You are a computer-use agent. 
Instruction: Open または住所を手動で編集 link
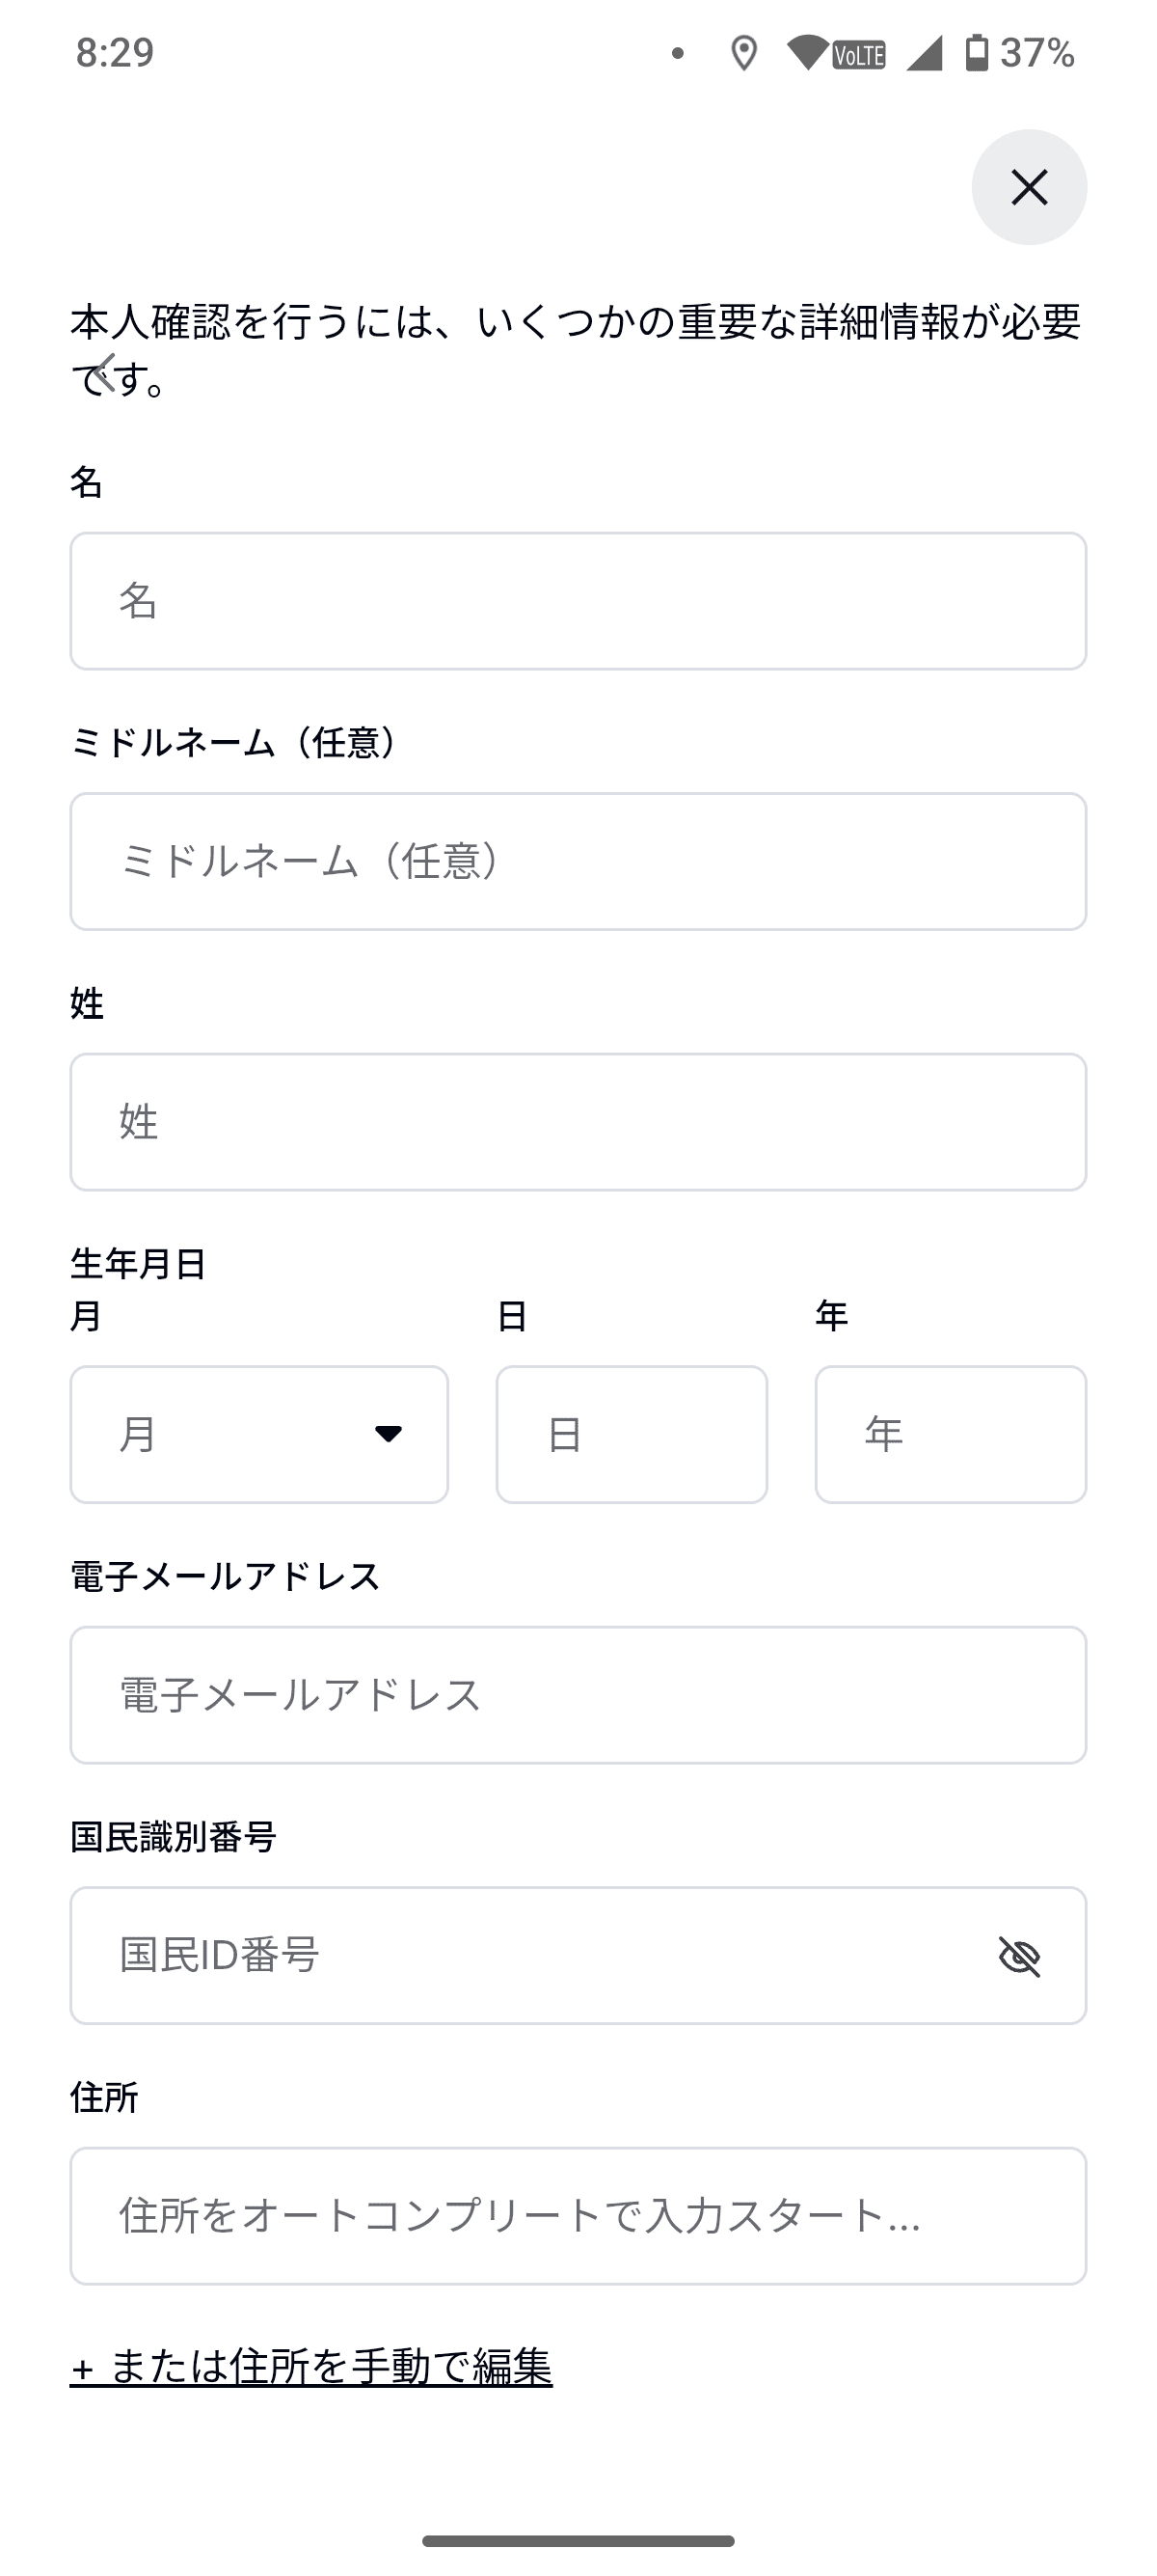tap(310, 2367)
